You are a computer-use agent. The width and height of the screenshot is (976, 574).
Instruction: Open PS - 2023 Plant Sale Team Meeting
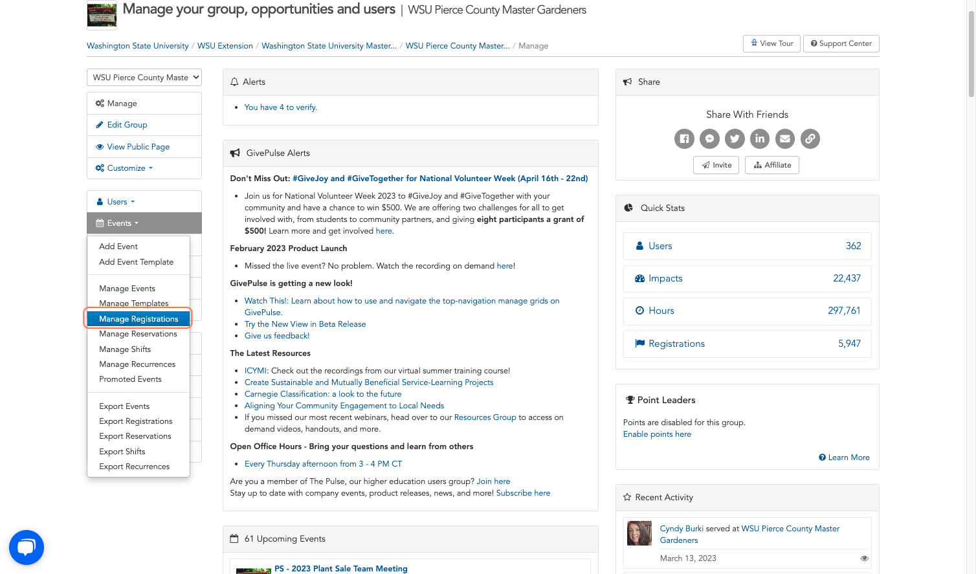click(x=341, y=569)
